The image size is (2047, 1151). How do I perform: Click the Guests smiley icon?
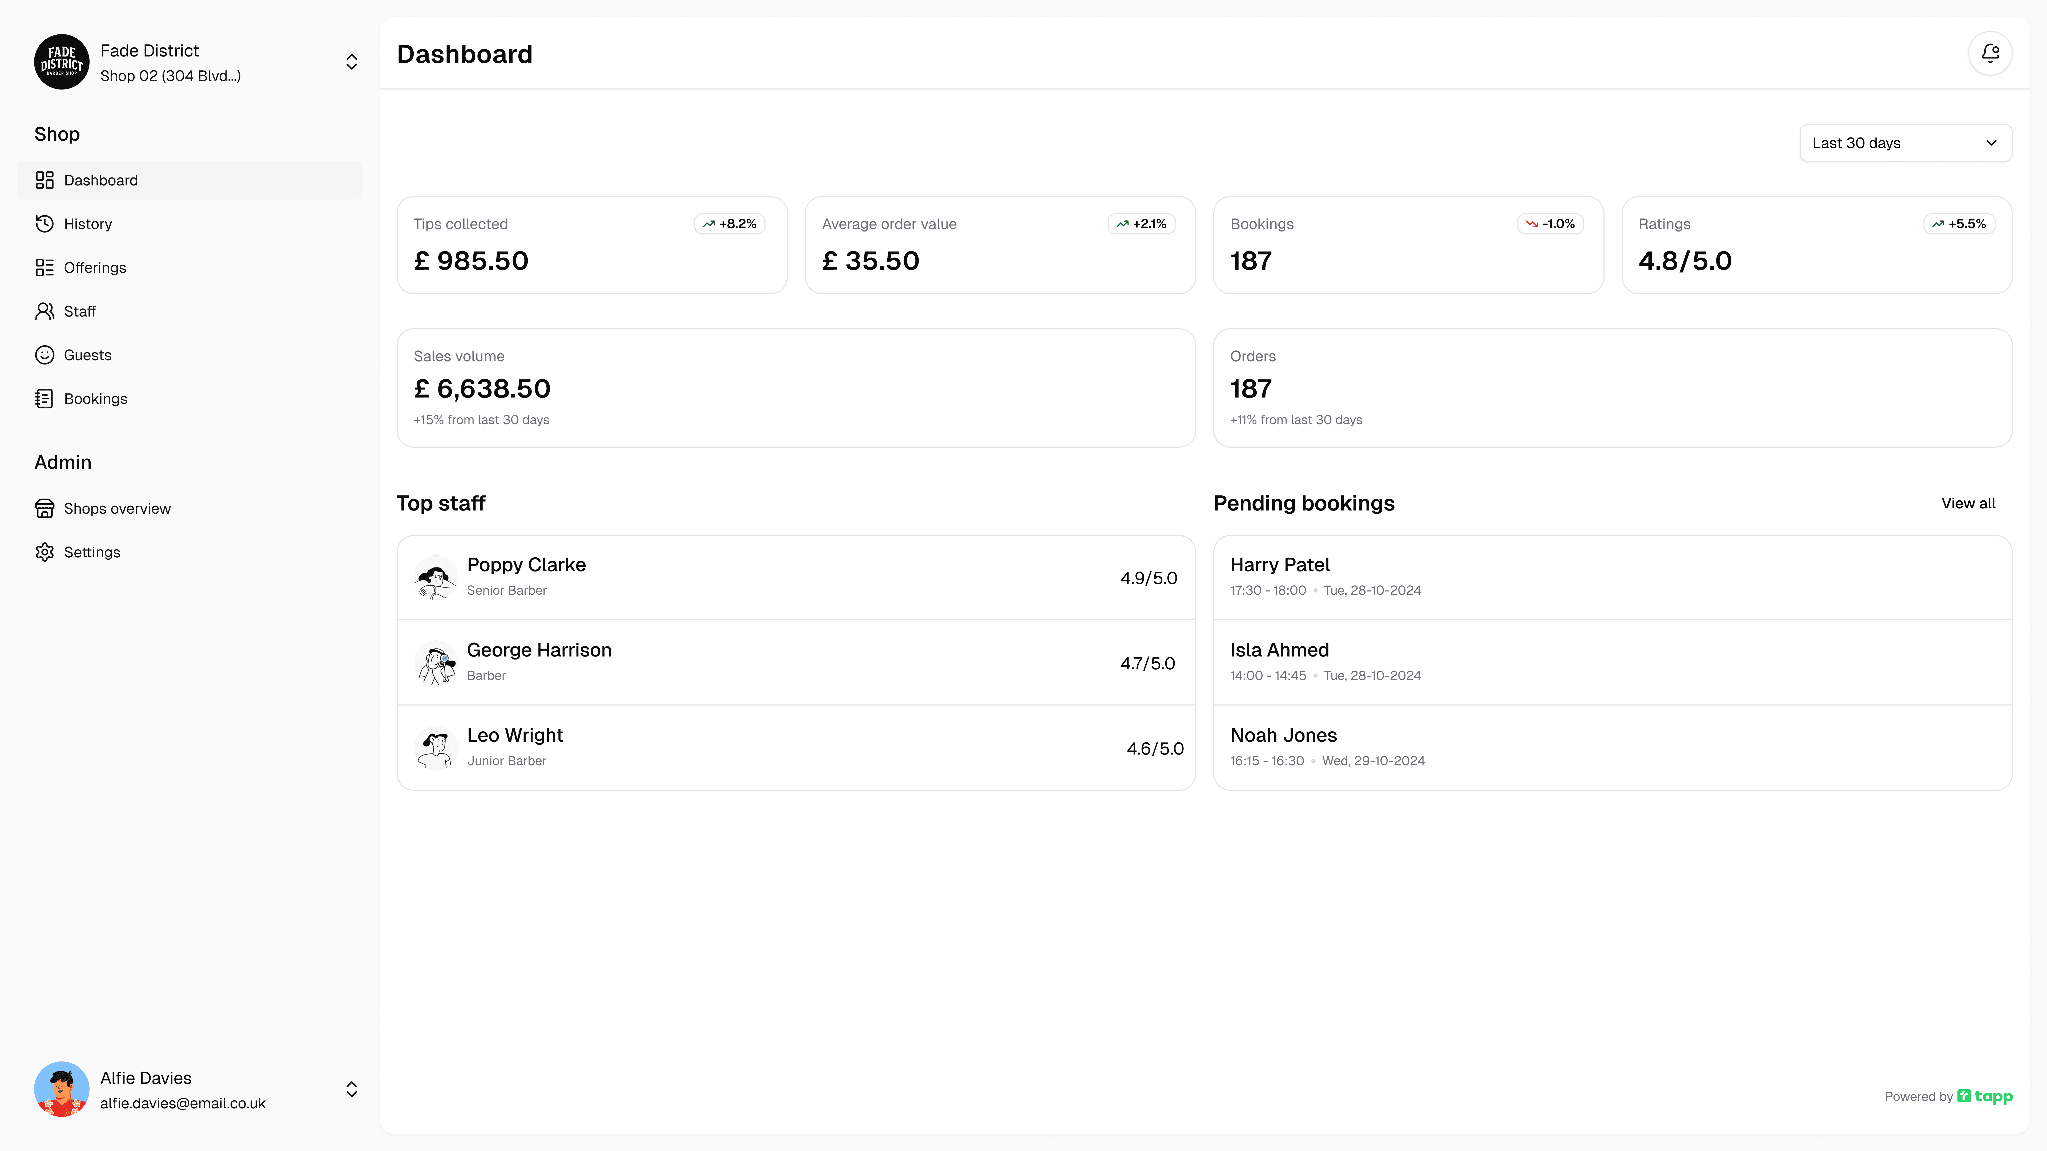coord(45,355)
